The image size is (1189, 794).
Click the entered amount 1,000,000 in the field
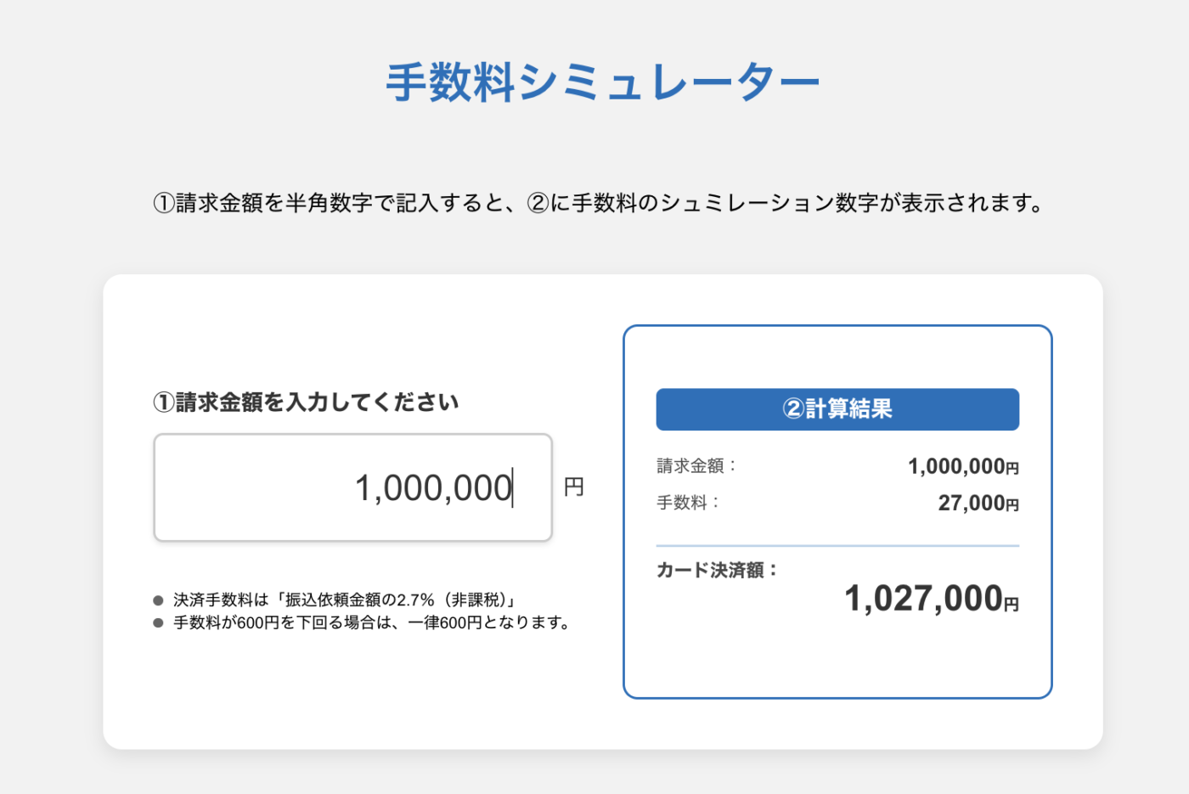[x=433, y=486]
